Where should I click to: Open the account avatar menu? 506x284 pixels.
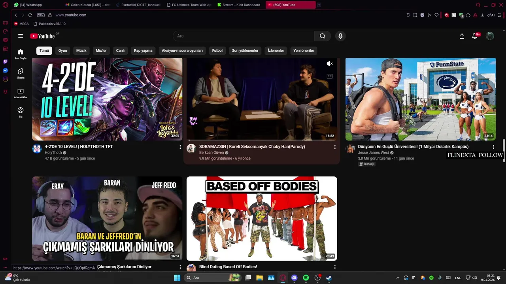click(490, 36)
